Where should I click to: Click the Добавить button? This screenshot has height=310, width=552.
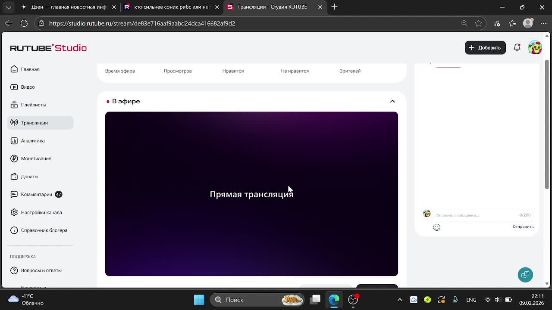pos(485,48)
